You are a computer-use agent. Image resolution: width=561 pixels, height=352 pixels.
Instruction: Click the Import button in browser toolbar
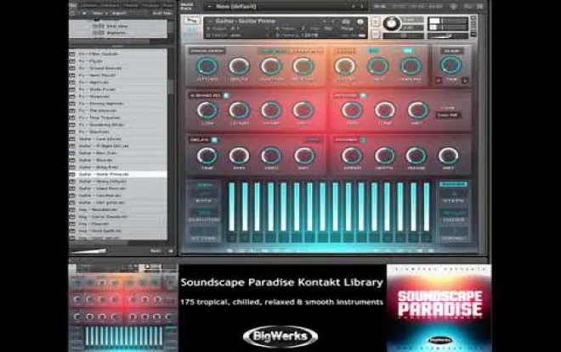(x=118, y=14)
